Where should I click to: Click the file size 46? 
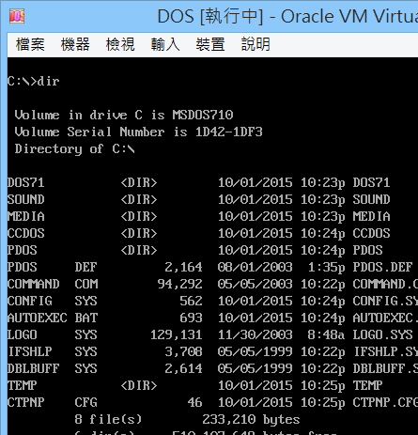194,402
